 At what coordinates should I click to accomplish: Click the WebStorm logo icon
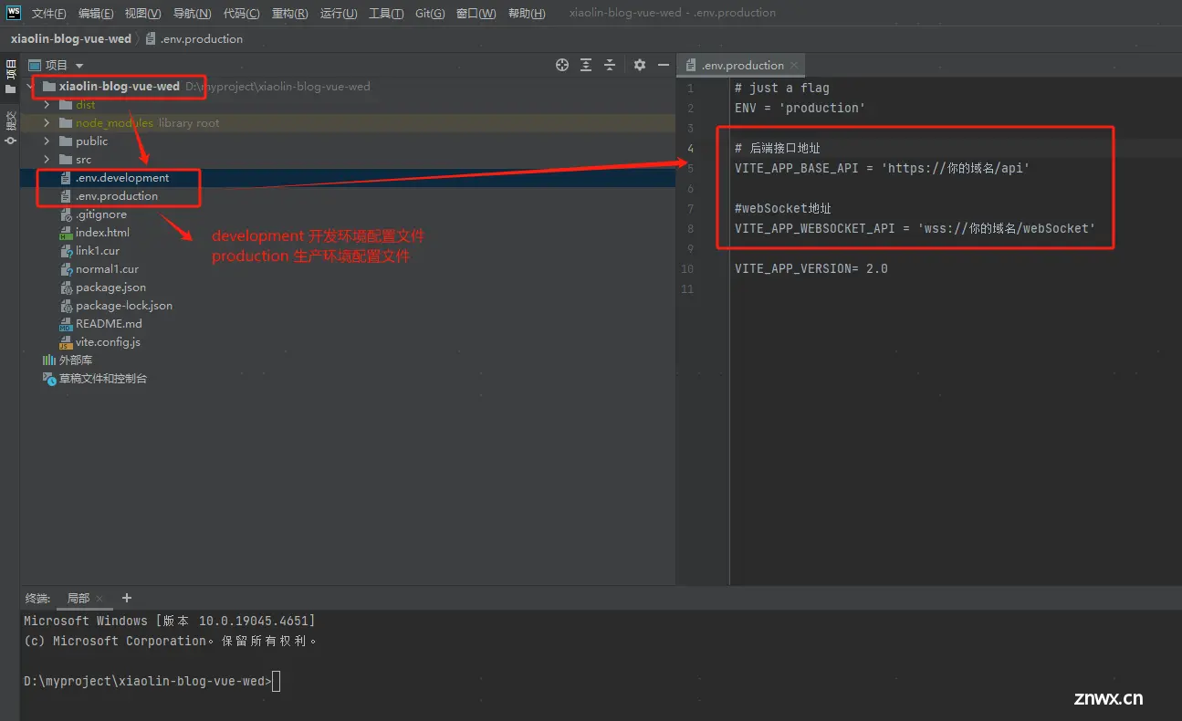(13, 13)
